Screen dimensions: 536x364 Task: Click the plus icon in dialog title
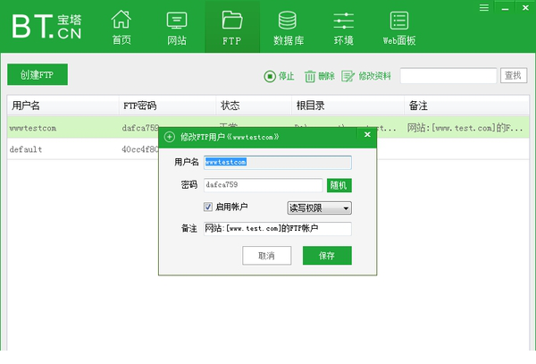click(170, 137)
